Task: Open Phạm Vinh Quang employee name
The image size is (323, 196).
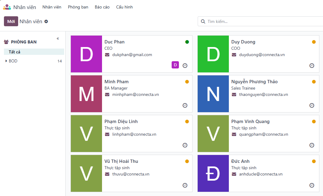Action: click(250, 122)
